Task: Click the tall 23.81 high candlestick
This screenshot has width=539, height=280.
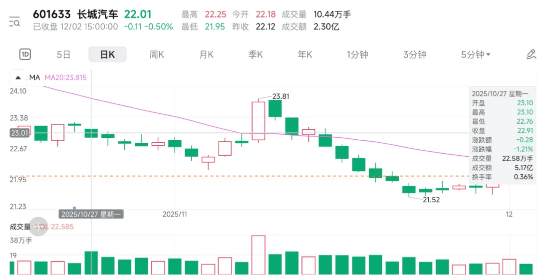Action: pyautogui.click(x=259, y=121)
